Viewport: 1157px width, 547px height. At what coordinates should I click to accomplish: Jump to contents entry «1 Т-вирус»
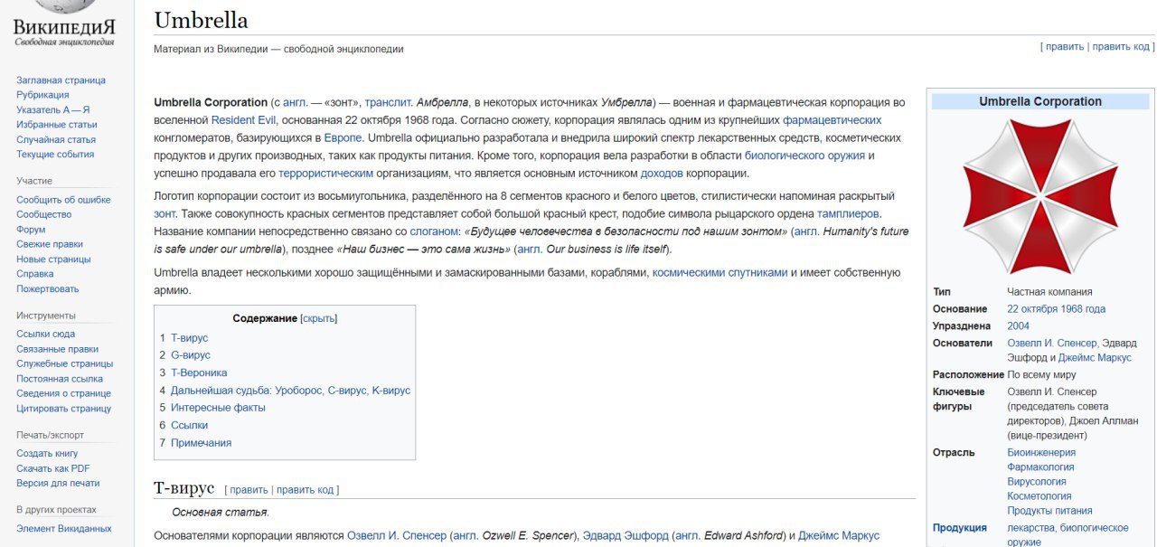coord(184,338)
